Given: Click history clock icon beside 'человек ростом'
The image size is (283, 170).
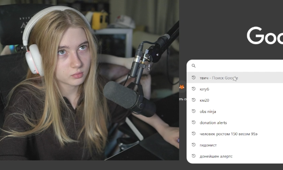Looking at the screenshot, I should point(194,133).
